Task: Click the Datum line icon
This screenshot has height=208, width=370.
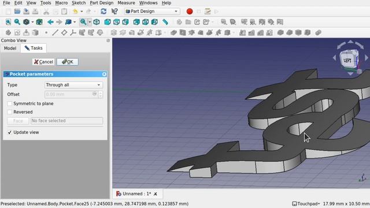Action: point(55,32)
